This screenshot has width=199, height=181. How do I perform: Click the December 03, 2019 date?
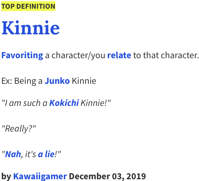pos(107,176)
